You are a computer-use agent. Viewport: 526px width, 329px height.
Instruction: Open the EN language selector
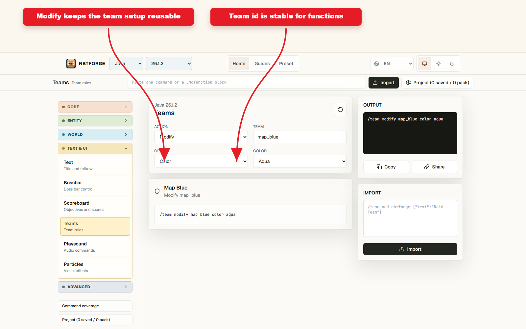coord(392,63)
